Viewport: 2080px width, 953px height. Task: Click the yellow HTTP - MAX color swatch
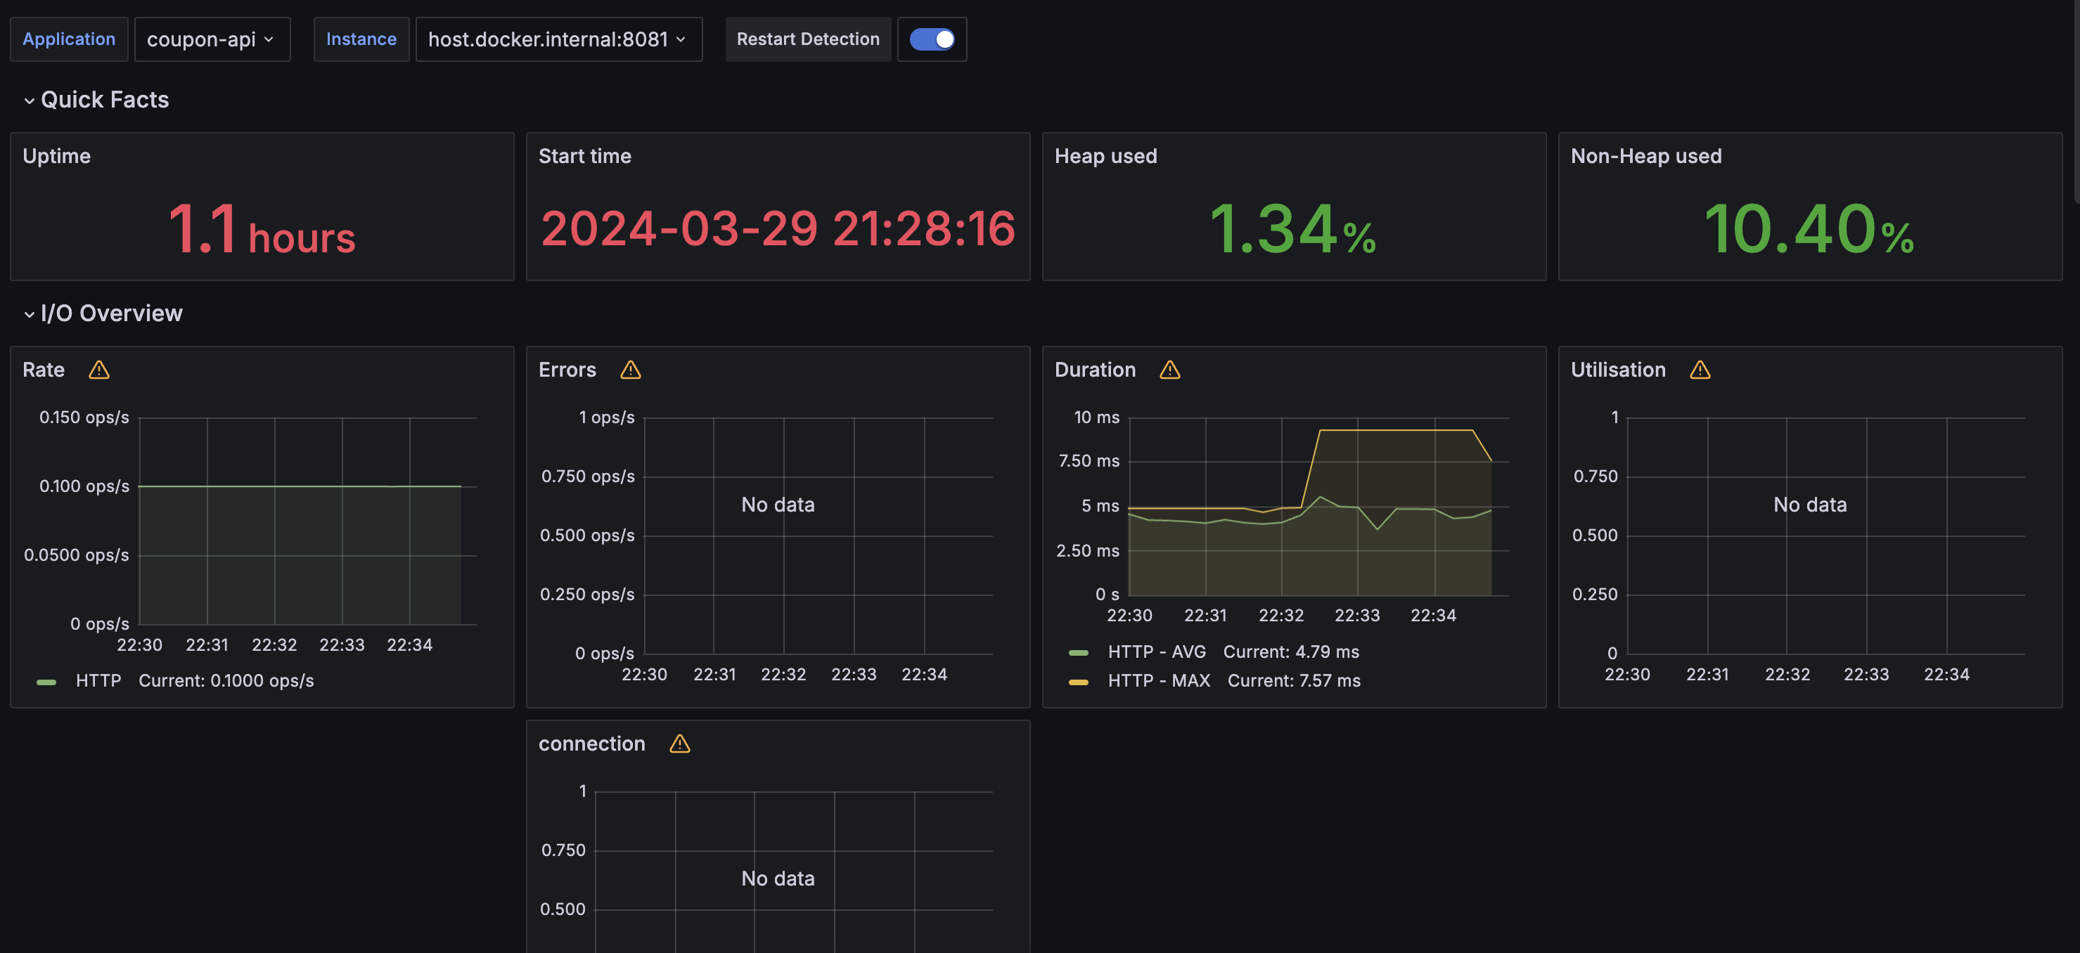click(1078, 681)
